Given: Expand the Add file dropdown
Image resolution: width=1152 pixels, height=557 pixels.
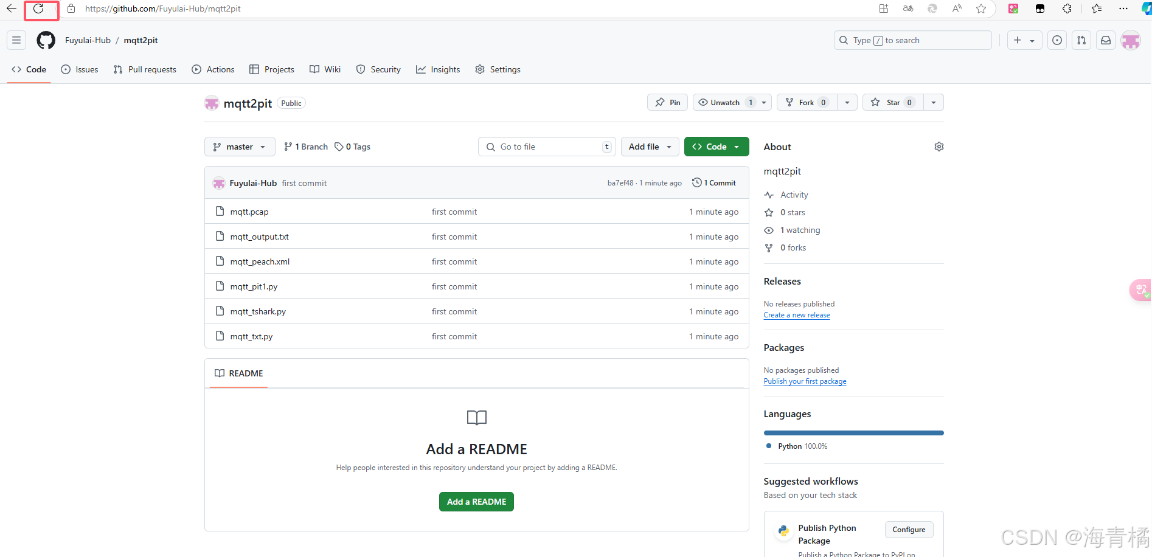Looking at the screenshot, I should coord(650,147).
